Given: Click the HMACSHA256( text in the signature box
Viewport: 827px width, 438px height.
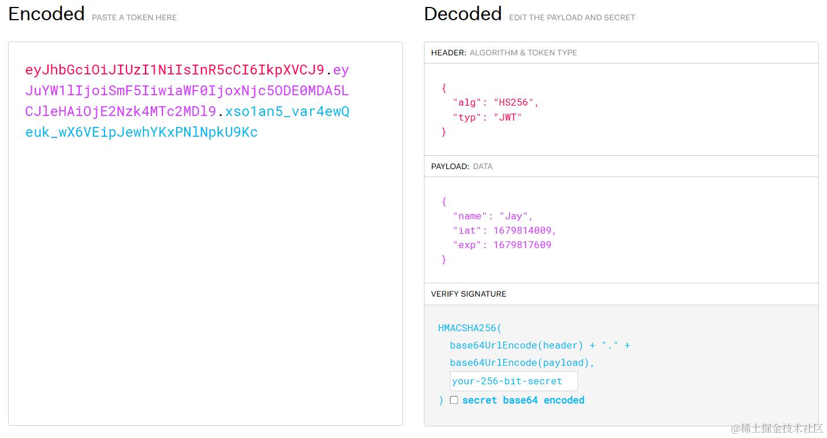Looking at the screenshot, I should 470,328.
